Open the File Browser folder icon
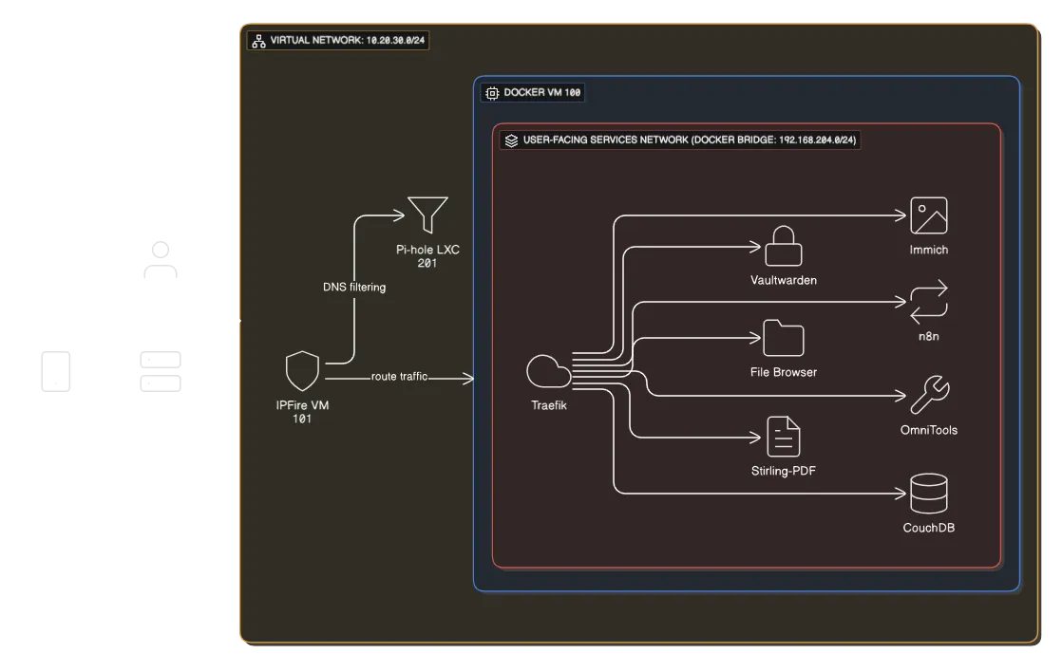Screen dimensions: 1062x672 pos(784,339)
